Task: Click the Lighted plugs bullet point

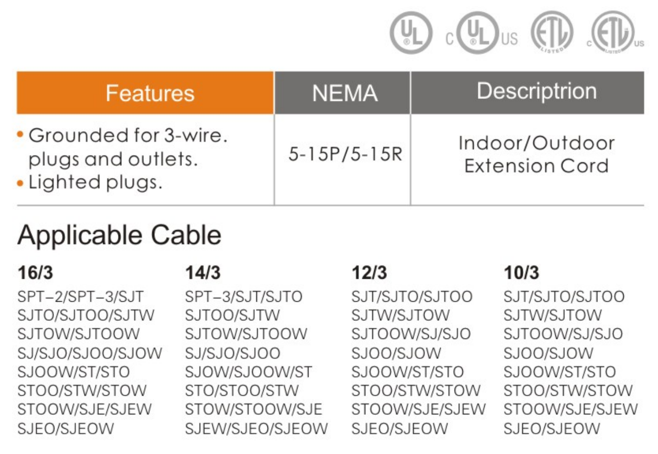Action: click(x=95, y=182)
